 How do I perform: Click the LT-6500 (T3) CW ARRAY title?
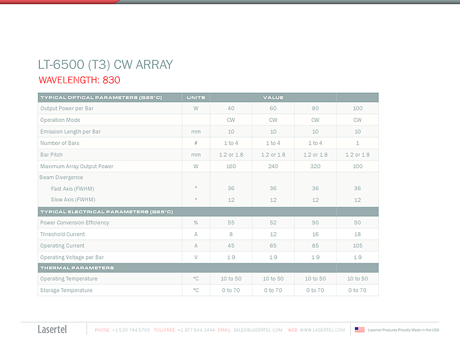coord(105,65)
